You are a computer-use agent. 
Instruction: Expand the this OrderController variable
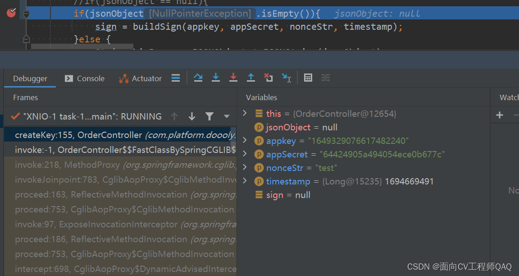click(x=245, y=114)
